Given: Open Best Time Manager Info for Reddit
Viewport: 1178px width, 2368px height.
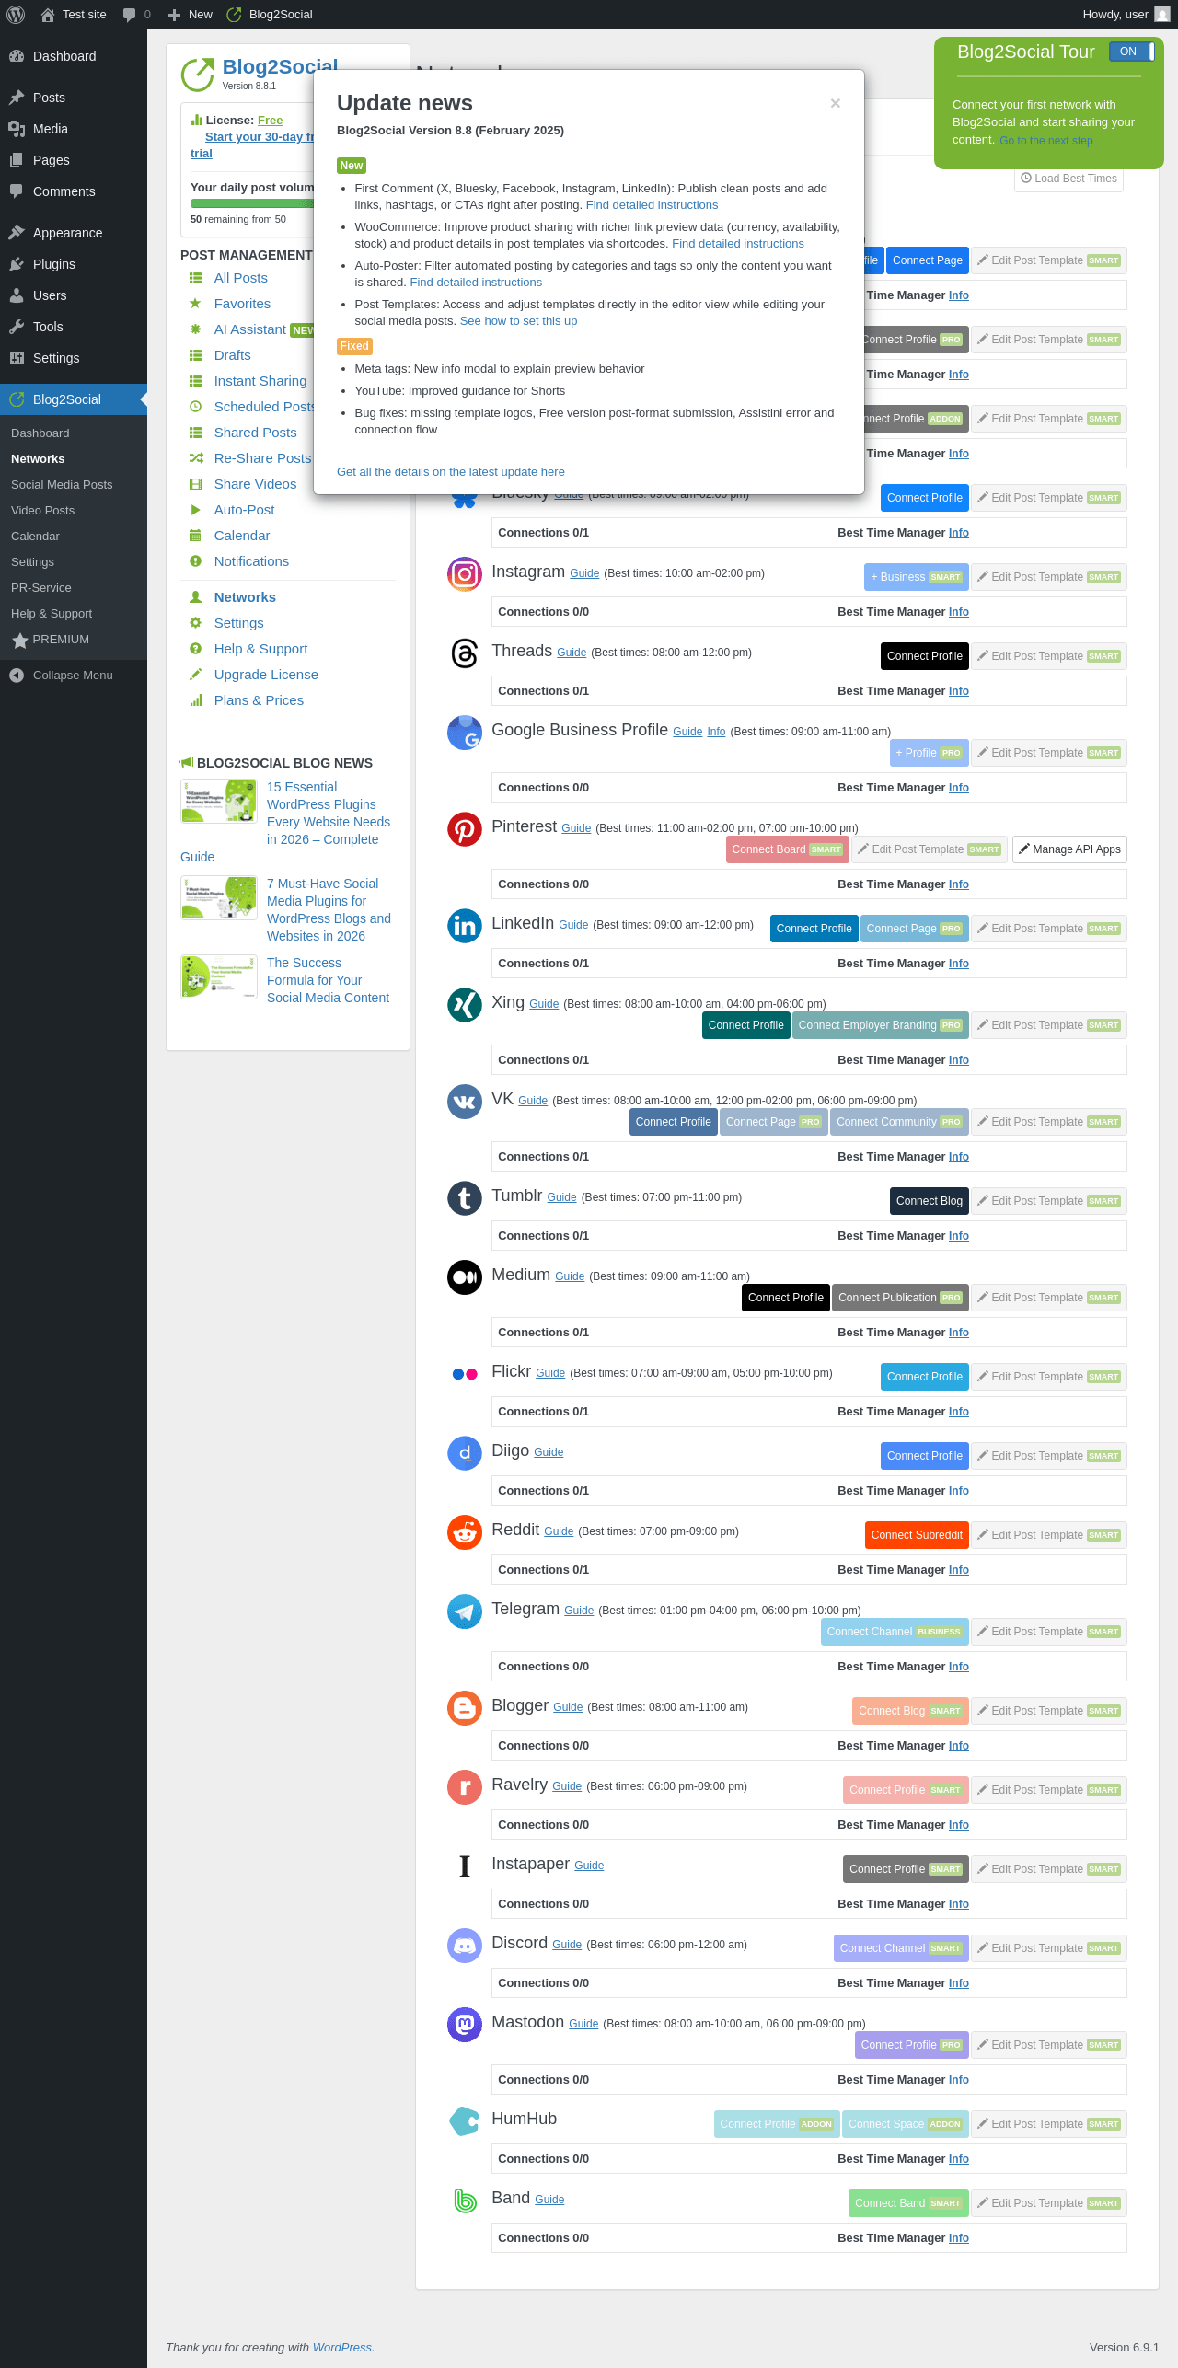Looking at the screenshot, I should pyautogui.click(x=959, y=1570).
